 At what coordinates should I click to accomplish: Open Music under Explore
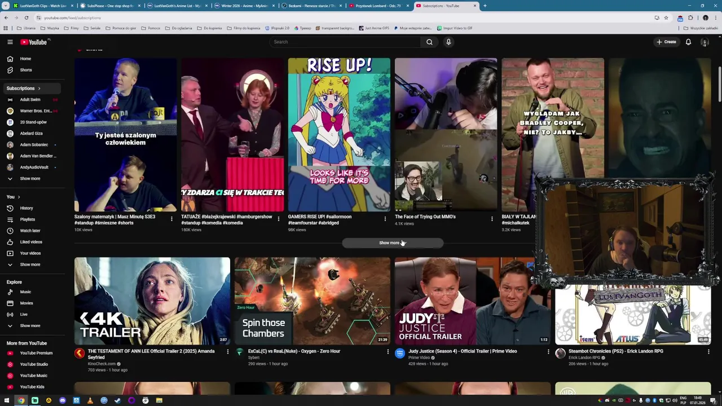click(31, 292)
